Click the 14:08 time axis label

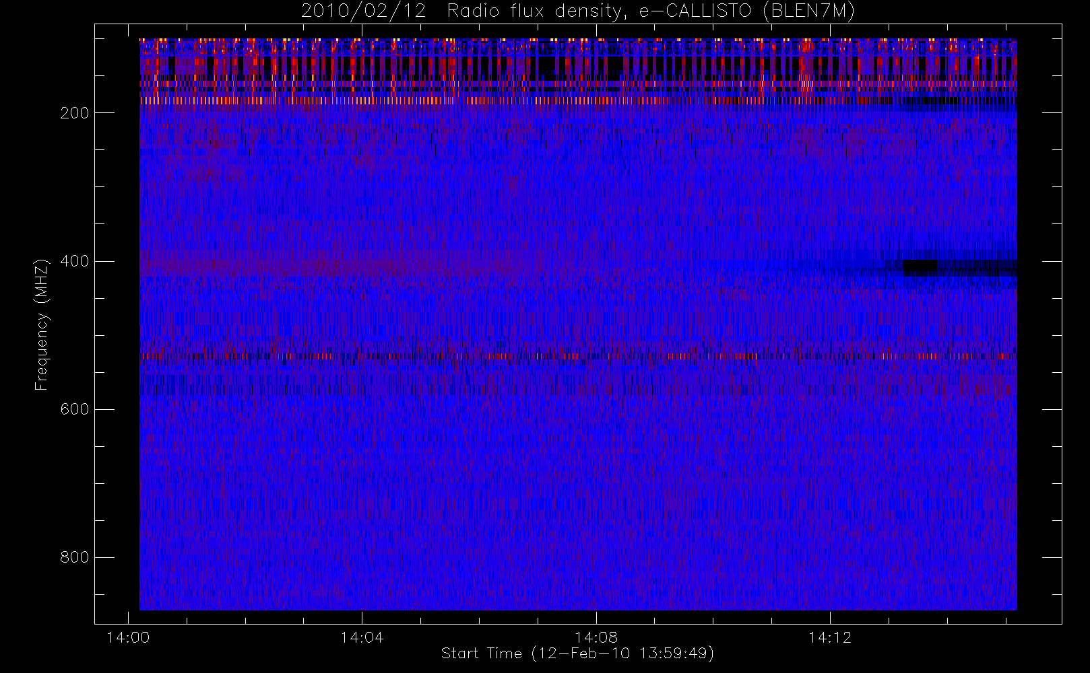(x=596, y=637)
